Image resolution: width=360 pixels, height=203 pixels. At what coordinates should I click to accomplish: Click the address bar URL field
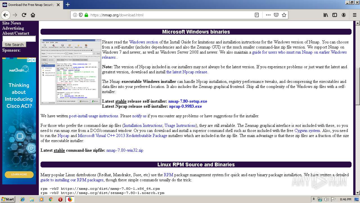click(x=172, y=15)
